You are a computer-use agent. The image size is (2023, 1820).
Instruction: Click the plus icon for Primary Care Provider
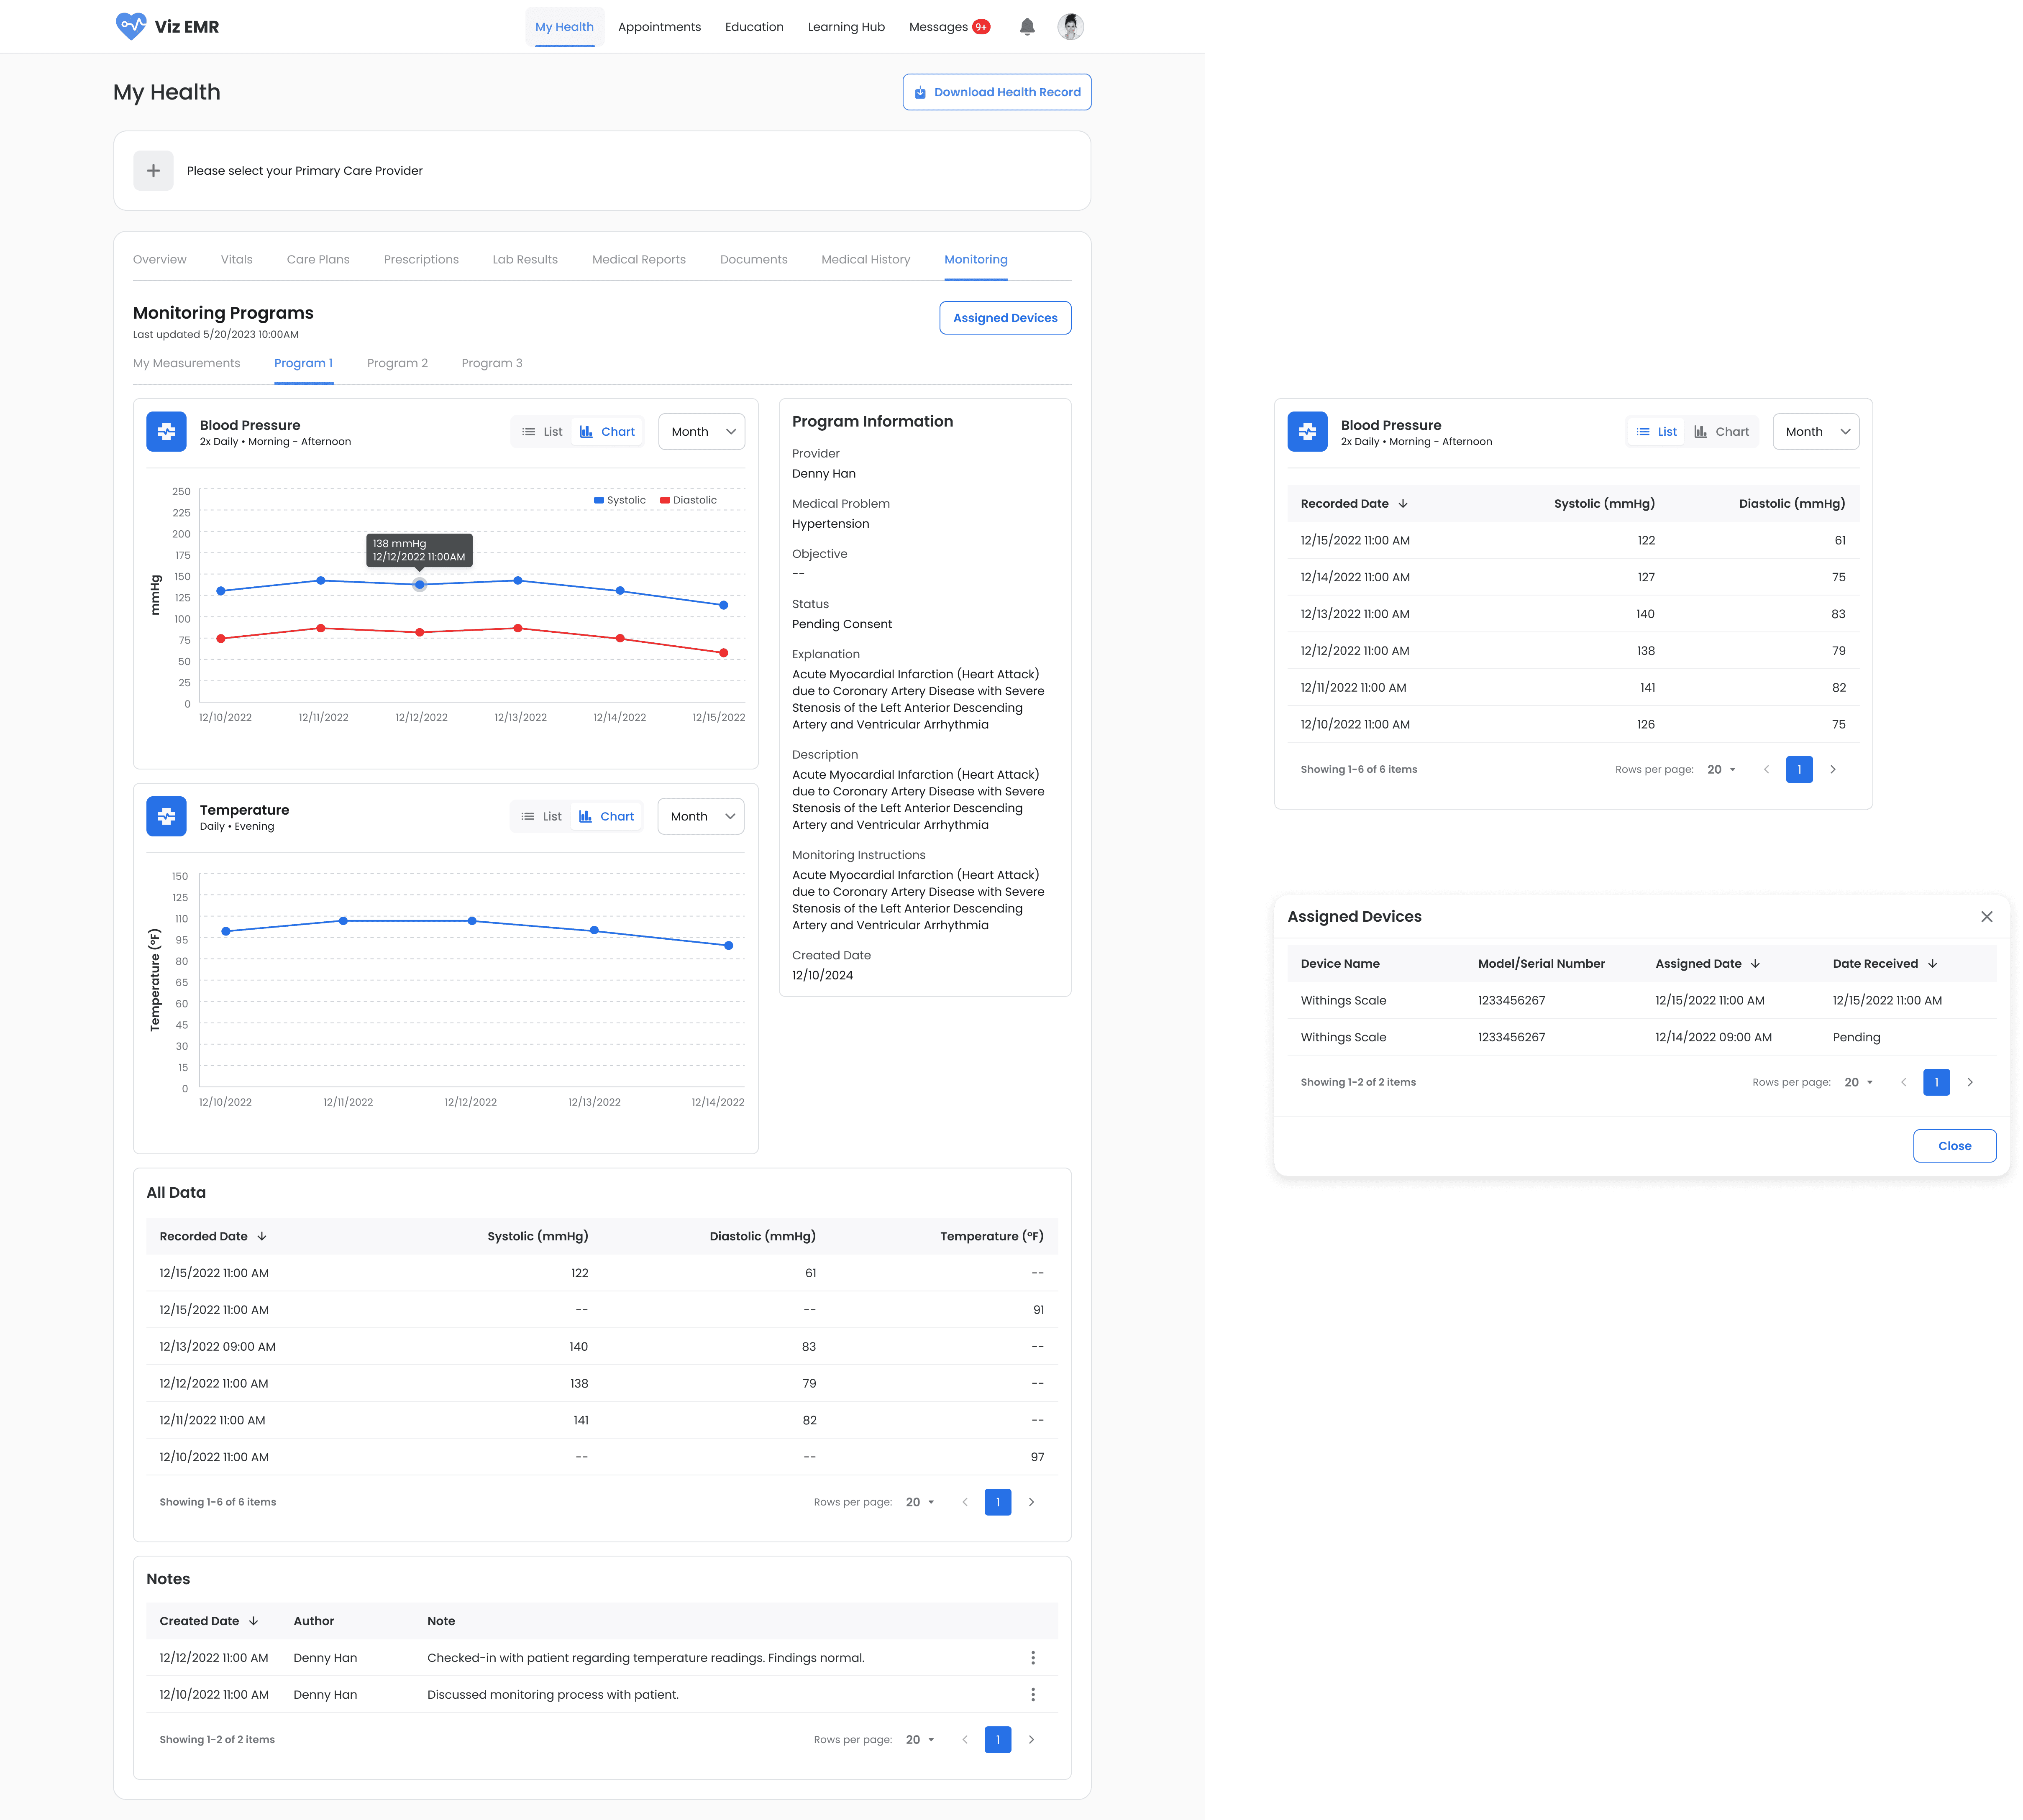pos(153,171)
